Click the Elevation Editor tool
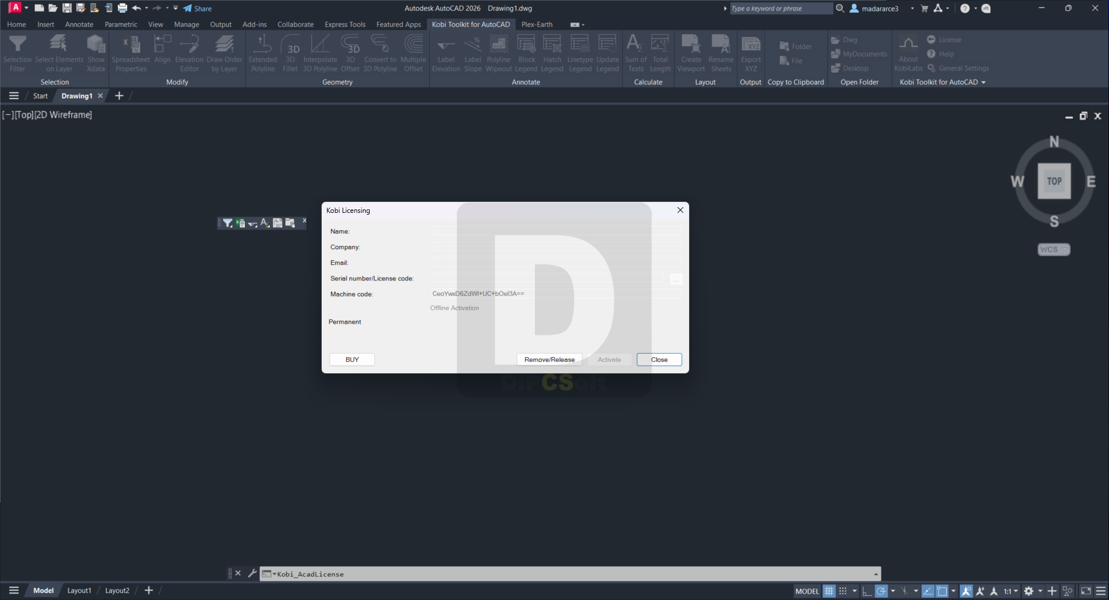The height and width of the screenshot is (600, 1109). click(189, 53)
